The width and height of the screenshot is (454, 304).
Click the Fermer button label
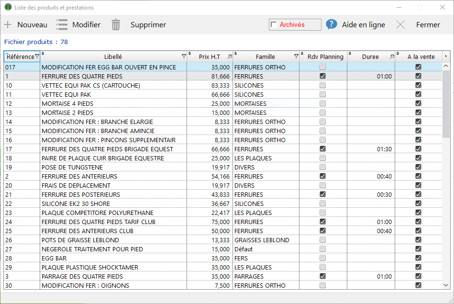point(428,24)
